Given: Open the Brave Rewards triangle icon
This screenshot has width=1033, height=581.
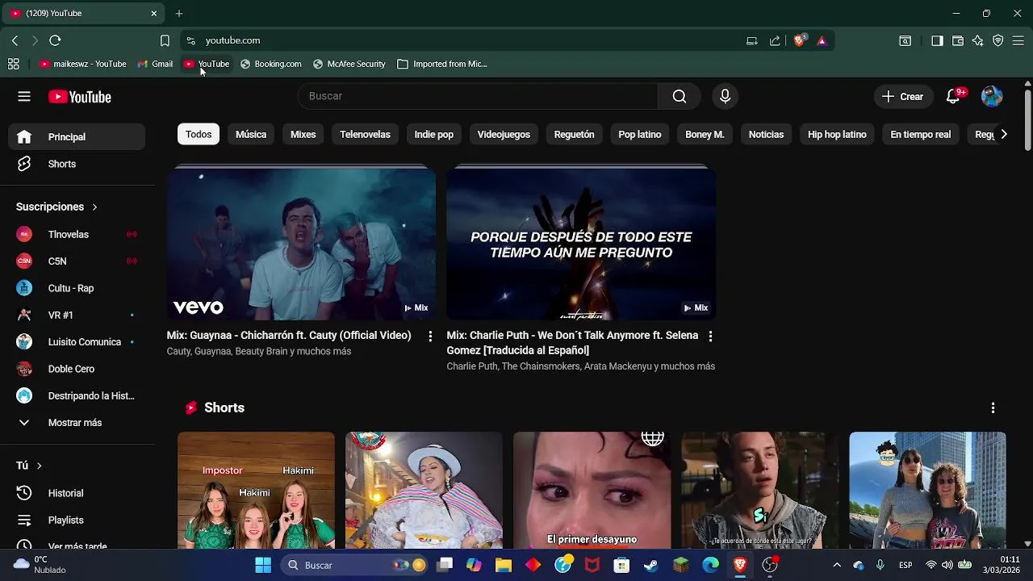Looking at the screenshot, I should [x=822, y=40].
